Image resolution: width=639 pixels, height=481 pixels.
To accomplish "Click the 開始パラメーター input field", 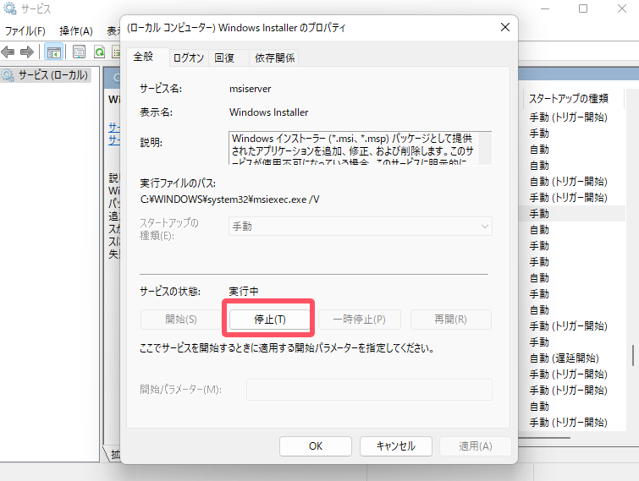I will (x=369, y=390).
